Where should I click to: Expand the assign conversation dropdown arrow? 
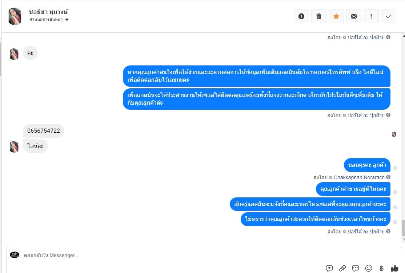pos(67,20)
